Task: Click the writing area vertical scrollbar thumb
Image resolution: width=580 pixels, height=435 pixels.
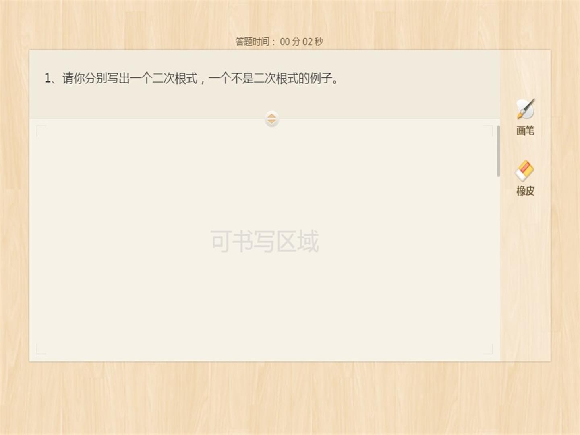Action: (x=499, y=151)
